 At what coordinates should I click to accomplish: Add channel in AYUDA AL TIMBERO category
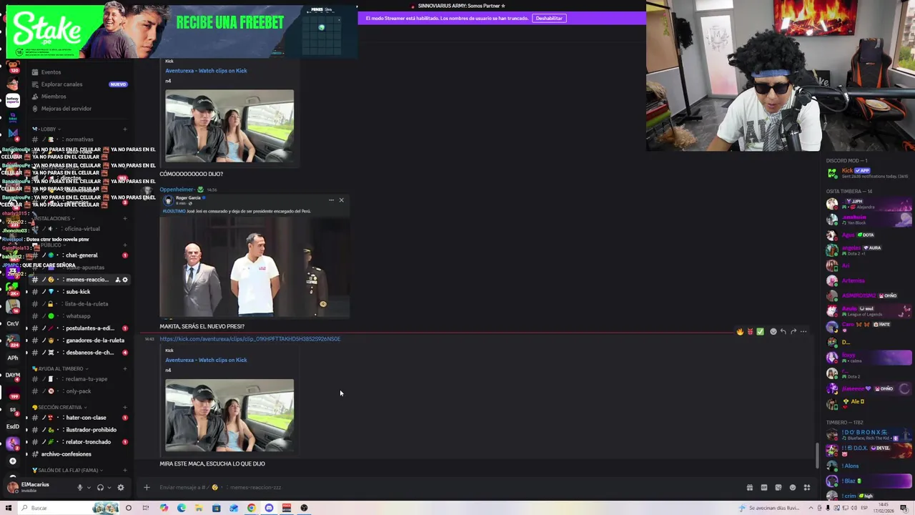[125, 369]
